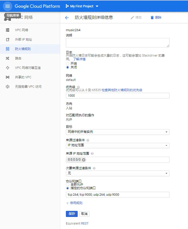Screen dimensions: 188x229
Task: Click the 外部 IP 地址 sidebar icon
Action: 8,40
